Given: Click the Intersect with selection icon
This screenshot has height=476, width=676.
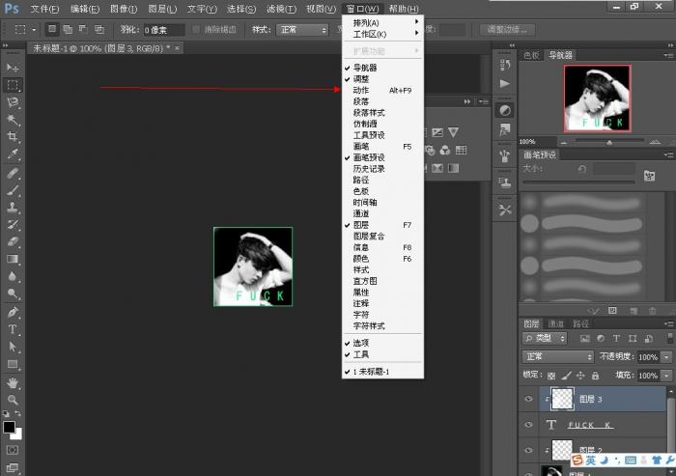Looking at the screenshot, I should (x=99, y=29).
